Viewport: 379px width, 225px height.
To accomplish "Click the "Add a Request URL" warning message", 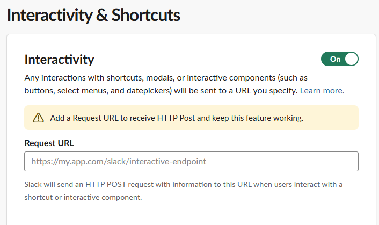I will pos(177,118).
